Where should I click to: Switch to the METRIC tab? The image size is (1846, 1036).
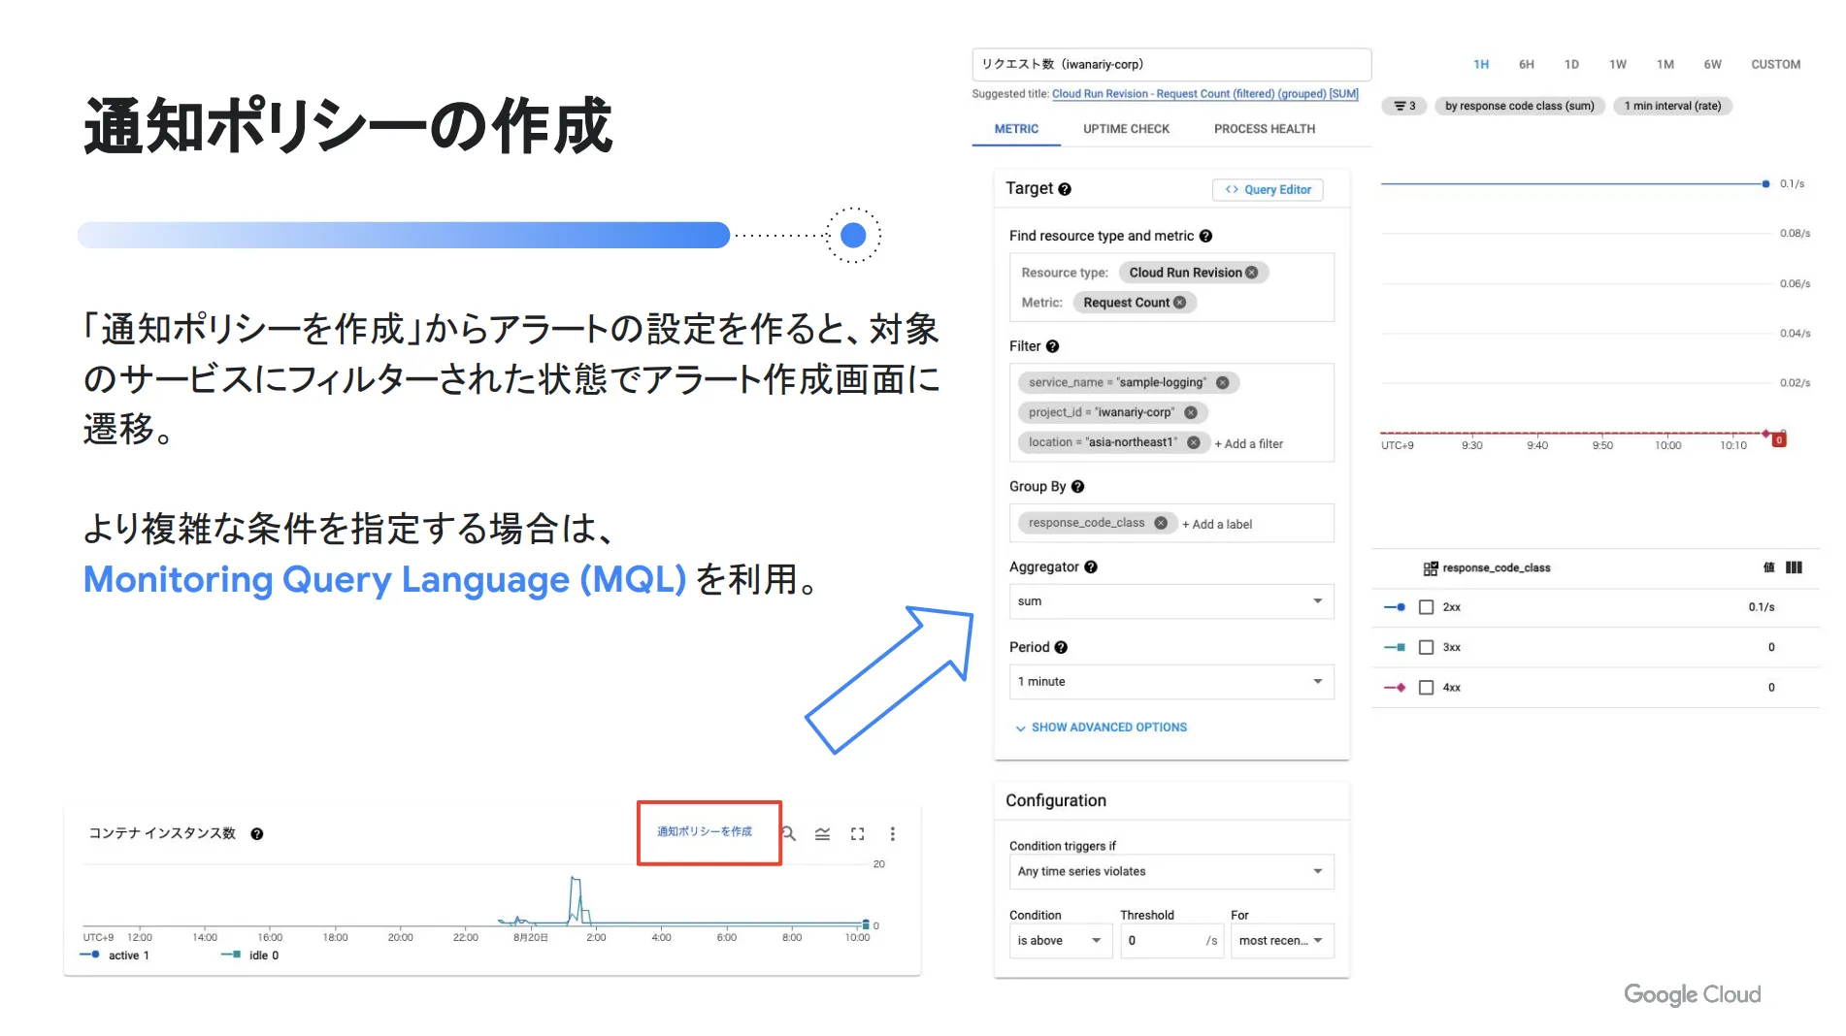coord(1016,129)
